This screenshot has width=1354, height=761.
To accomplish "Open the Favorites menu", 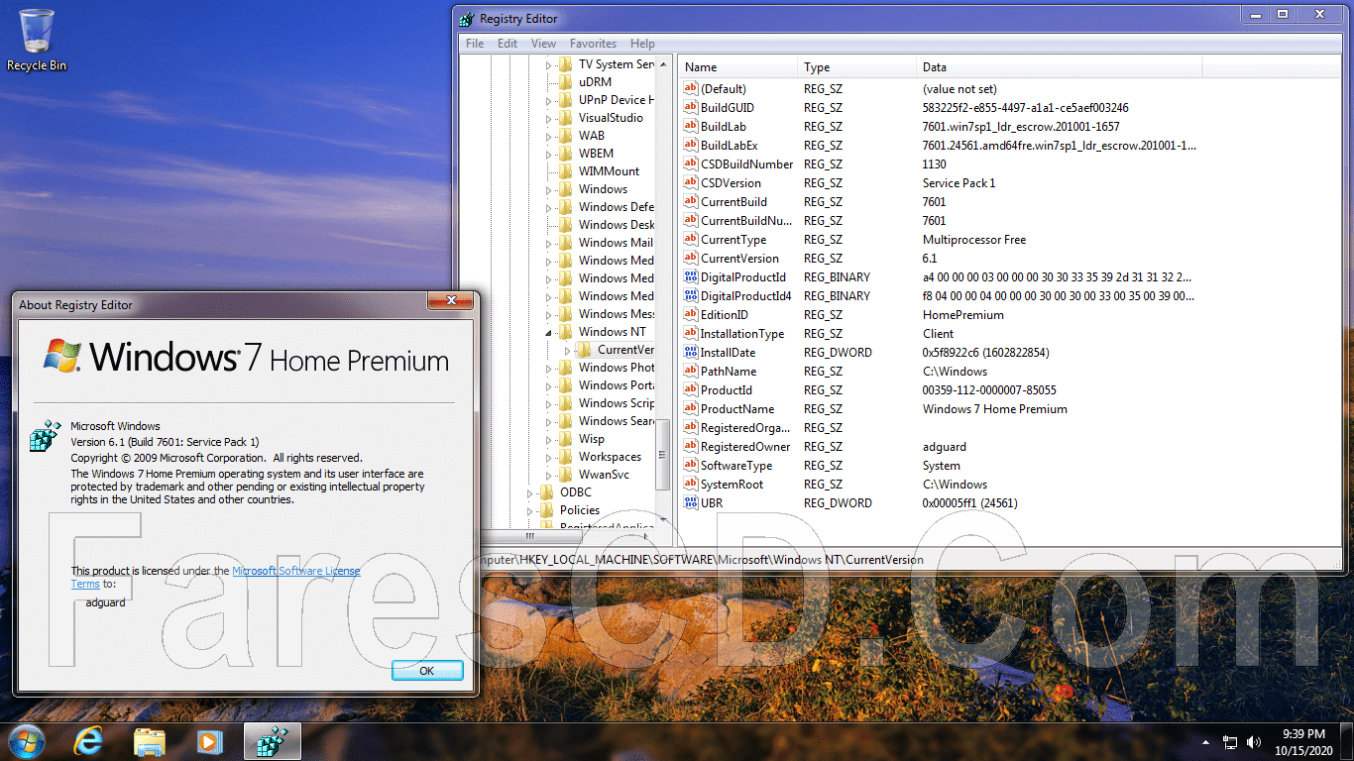I will (593, 44).
